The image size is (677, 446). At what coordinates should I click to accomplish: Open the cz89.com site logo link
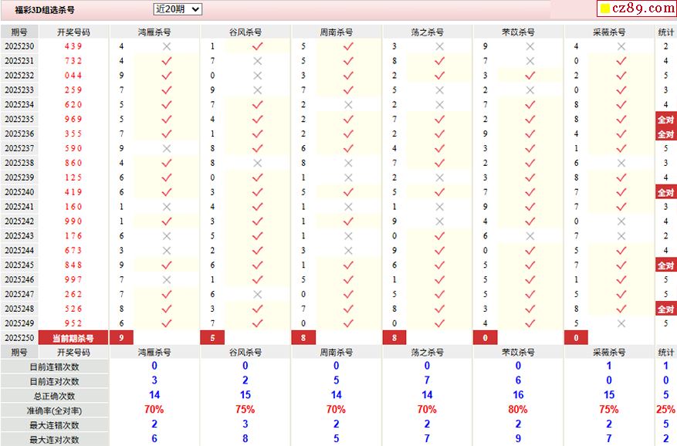click(x=638, y=8)
